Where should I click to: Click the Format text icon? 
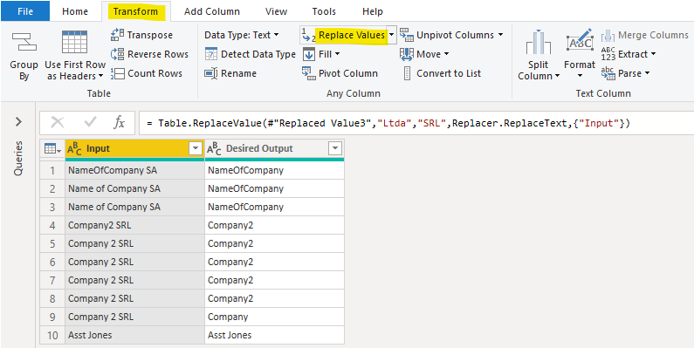(580, 41)
